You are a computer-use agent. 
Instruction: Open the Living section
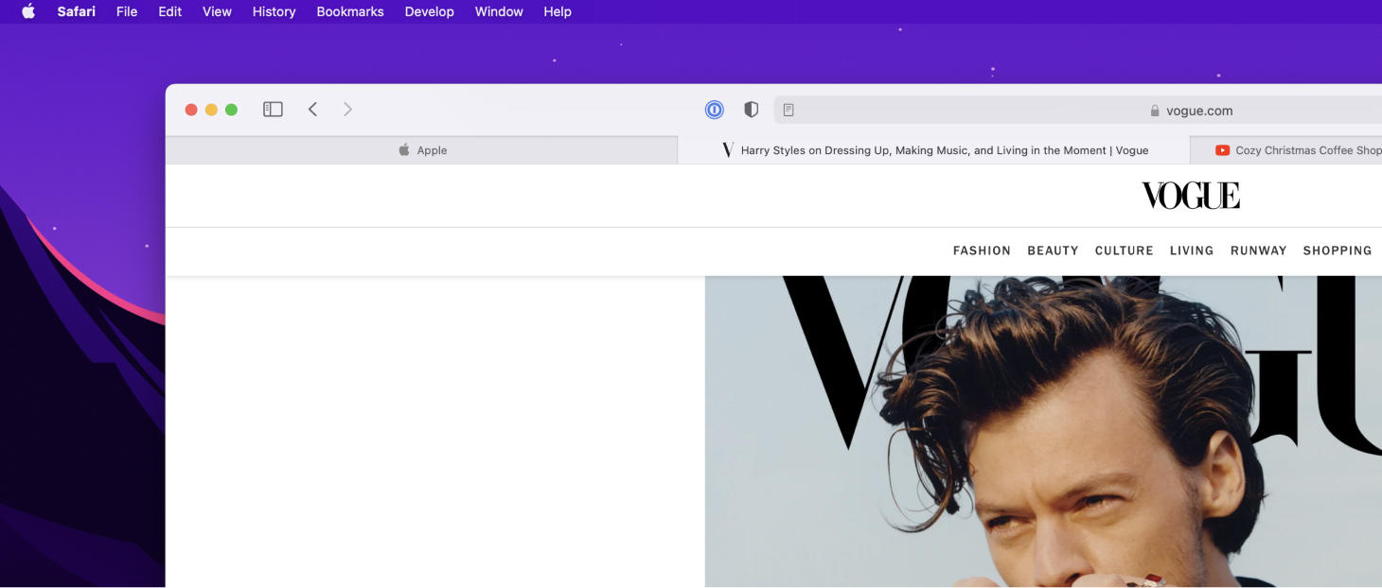coord(1192,251)
